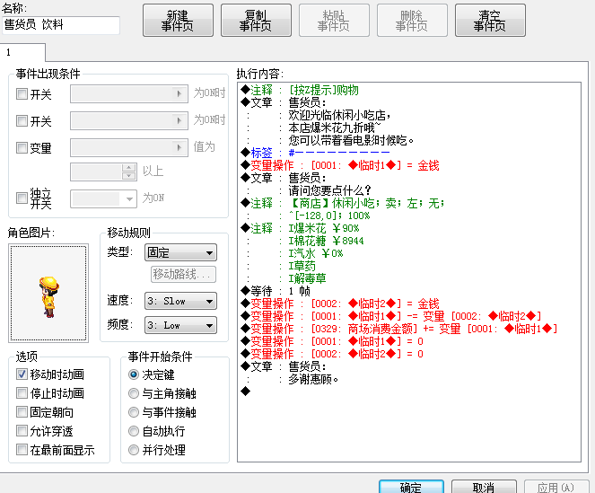Open the 频度 dropdown showing 3: Low

180,325
